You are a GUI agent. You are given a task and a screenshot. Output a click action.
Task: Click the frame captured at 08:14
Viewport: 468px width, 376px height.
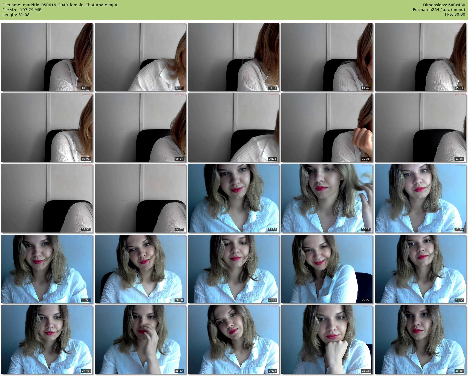140,128
